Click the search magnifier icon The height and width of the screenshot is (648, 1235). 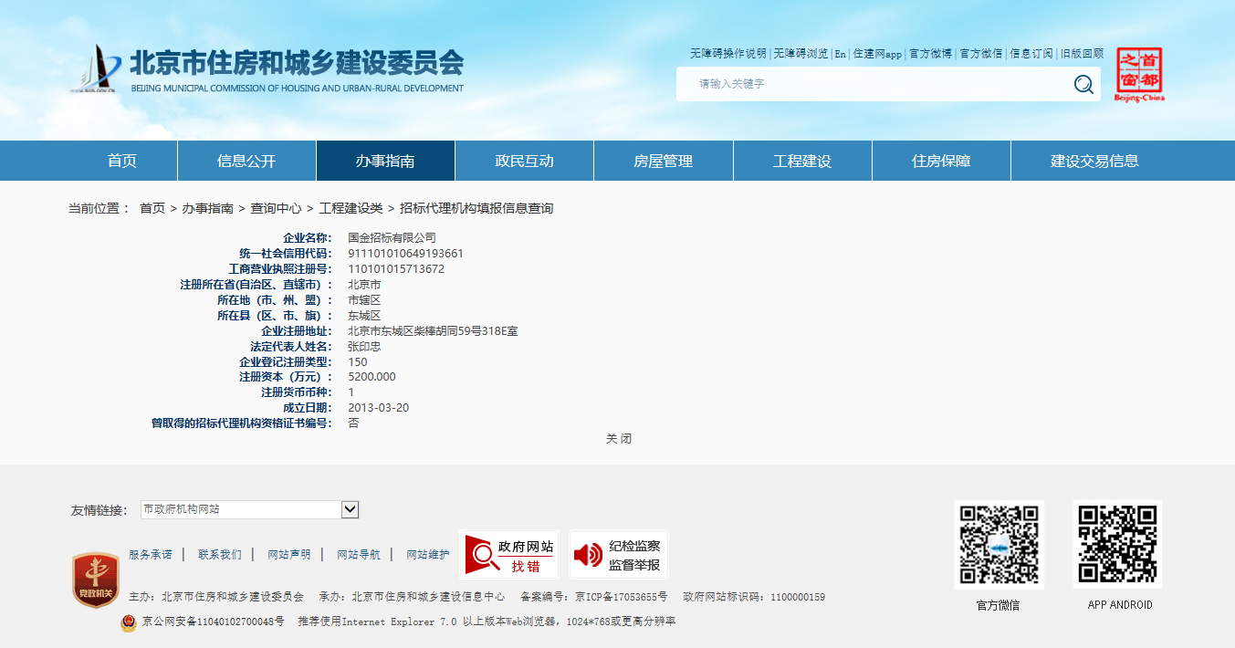pyautogui.click(x=1083, y=84)
